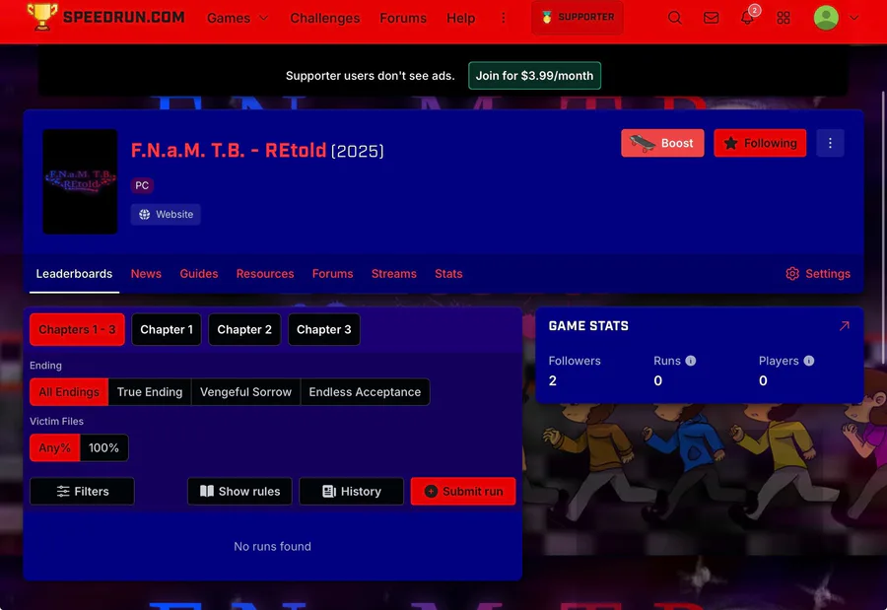
Task: Select 100% victim files option
Action: tap(104, 447)
